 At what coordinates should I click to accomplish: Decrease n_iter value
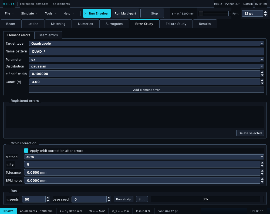[x=262, y=166]
